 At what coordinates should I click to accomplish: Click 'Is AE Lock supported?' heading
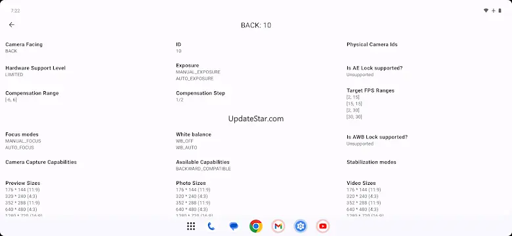tap(375, 68)
